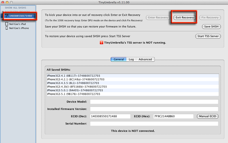Viewport: 228px width, 143px height.
Task: Start the TSS Server
Action: coord(208,36)
